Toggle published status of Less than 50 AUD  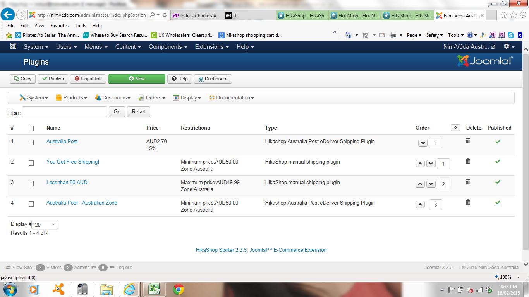pyautogui.click(x=498, y=182)
